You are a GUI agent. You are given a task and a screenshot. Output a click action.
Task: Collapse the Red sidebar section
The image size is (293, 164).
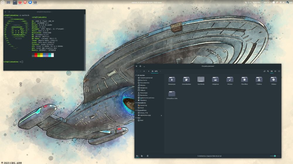[136, 118]
